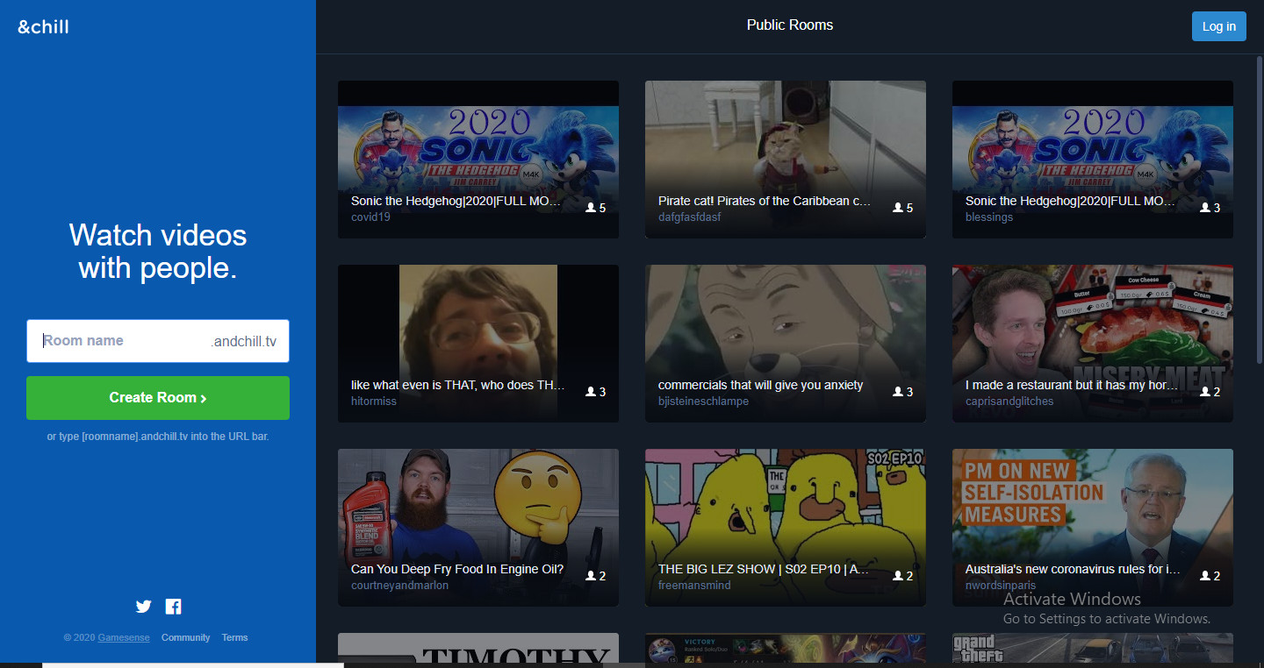Open Deep Fry Food In Engine Oil room
Viewport: 1264px width, 668px height.
478,528
